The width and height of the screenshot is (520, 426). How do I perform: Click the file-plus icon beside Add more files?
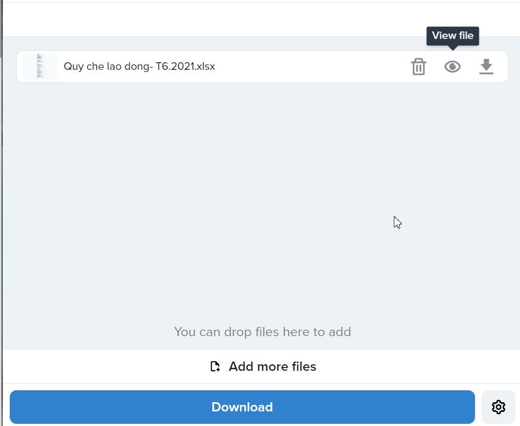click(215, 366)
